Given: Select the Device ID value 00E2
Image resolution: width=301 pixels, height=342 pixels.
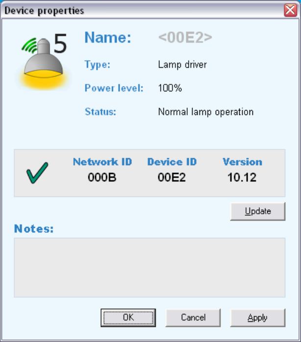Looking at the screenshot, I should 172,177.
